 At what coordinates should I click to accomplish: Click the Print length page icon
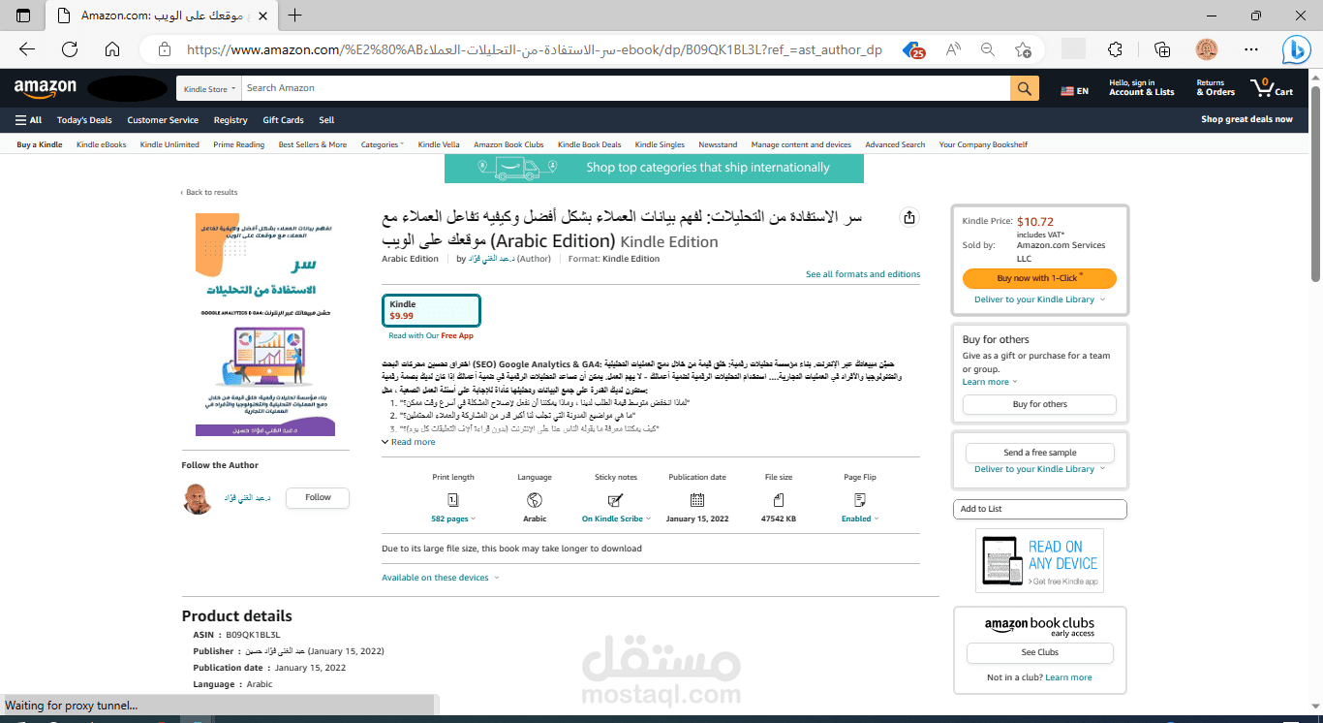(x=453, y=500)
